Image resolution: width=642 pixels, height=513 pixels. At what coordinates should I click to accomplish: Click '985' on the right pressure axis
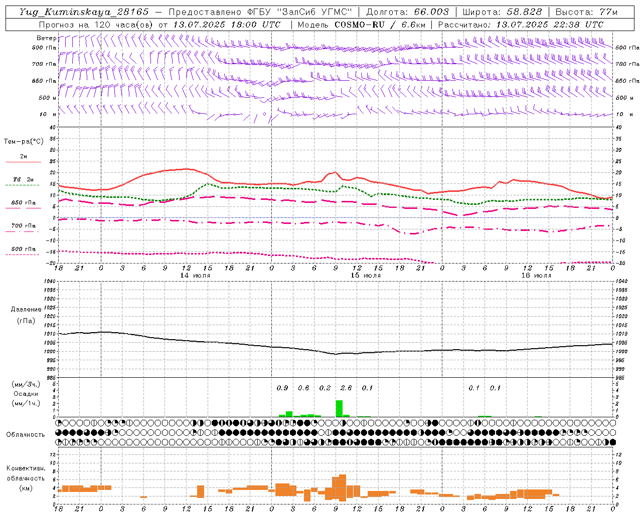[621, 377]
